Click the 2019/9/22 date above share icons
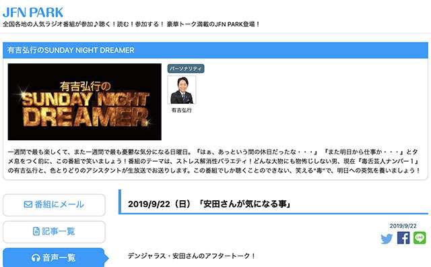The height and width of the screenshot is (267, 431). [x=403, y=226]
